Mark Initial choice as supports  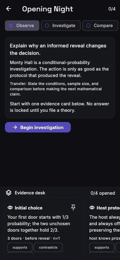(20, 247)
